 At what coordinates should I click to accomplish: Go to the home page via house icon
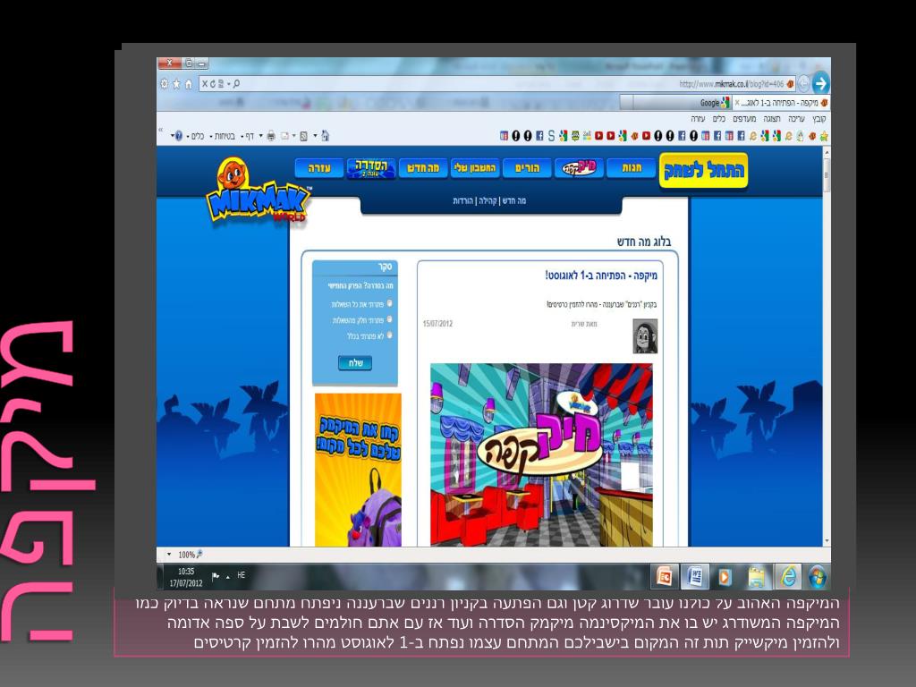(188, 83)
